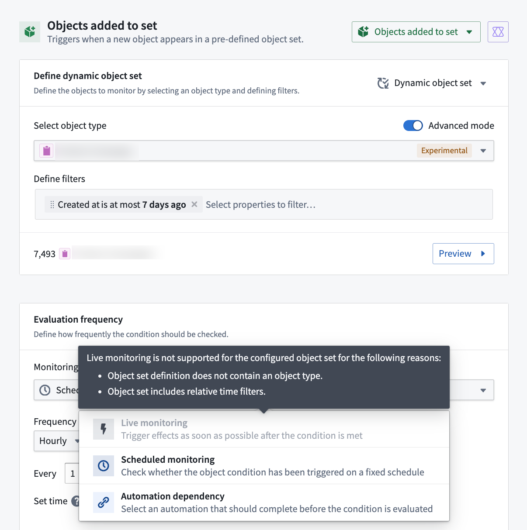
Task: Grab the drag handle on Created at filter
Action: point(52,205)
